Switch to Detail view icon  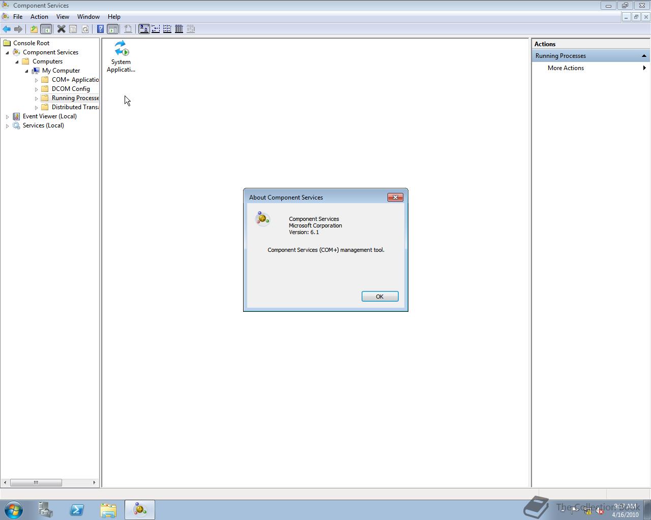tap(179, 29)
